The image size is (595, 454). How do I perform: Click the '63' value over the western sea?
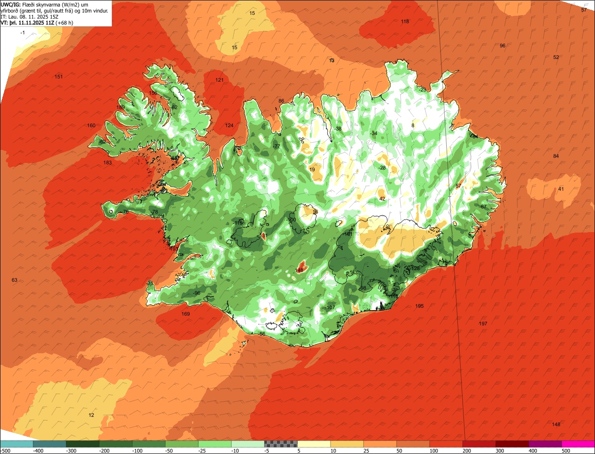pos(14,280)
